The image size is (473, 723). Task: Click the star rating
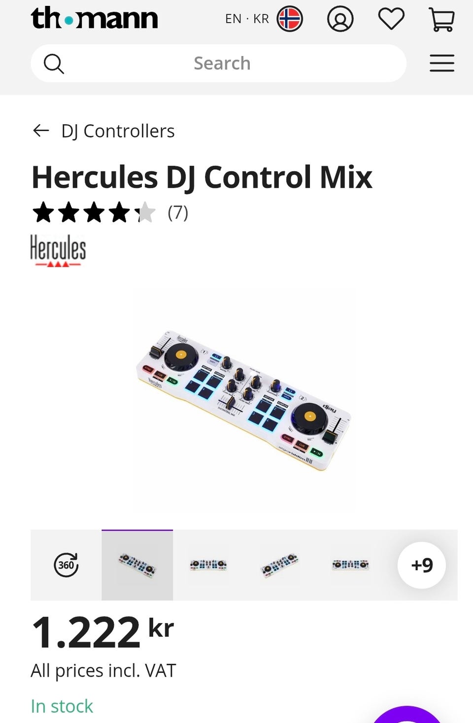click(x=94, y=212)
